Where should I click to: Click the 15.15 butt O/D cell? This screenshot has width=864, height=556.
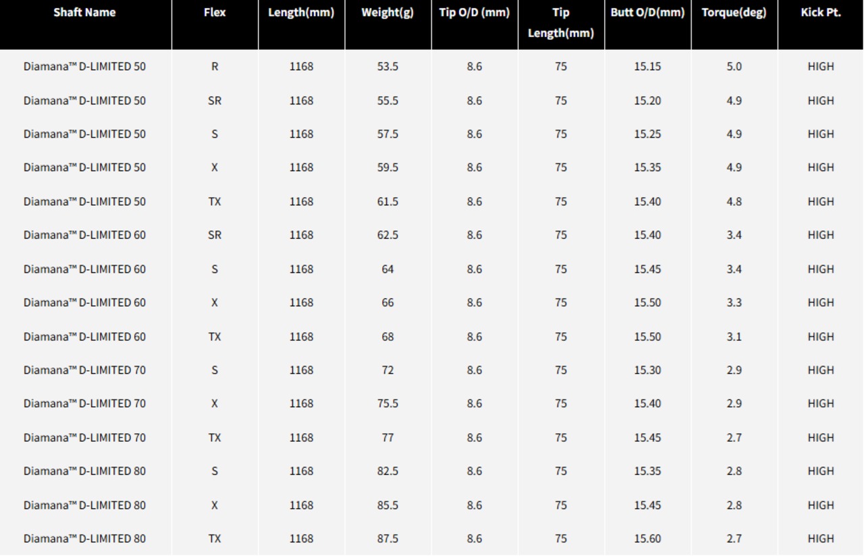click(x=647, y=67)
